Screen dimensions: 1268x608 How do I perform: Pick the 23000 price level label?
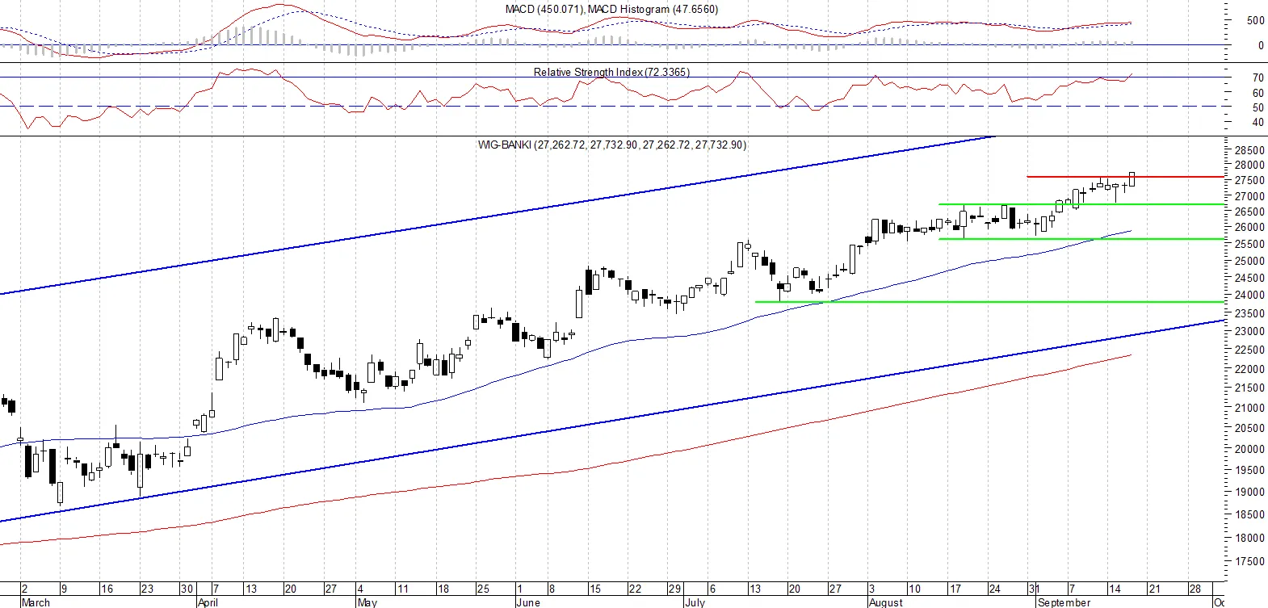click(1249, 331)
